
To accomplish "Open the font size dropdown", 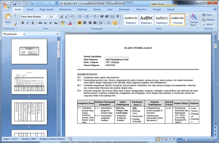I will [57, 17].
